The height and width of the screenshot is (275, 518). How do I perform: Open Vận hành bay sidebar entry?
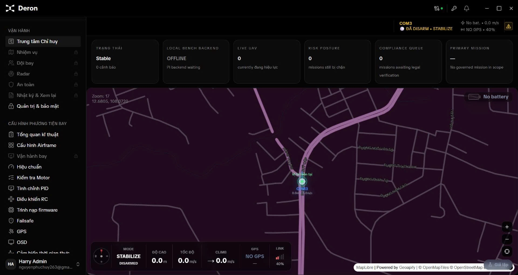pos(43,156)
